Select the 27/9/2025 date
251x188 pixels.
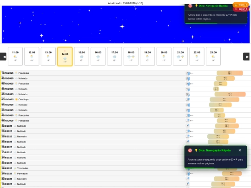click(x=7, y=142)
